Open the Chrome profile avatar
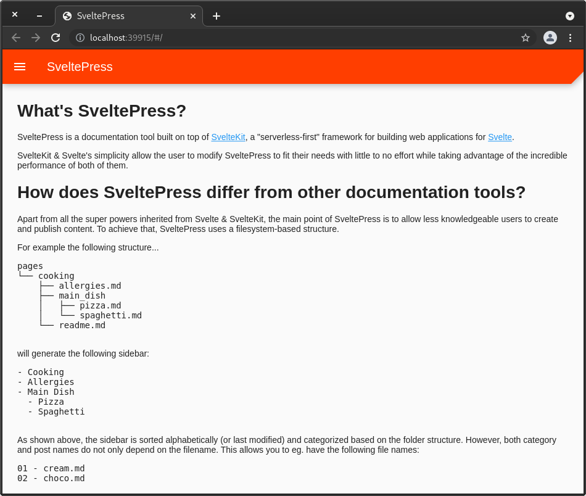This screenshot has height=496, width=586. click(550, 38)
